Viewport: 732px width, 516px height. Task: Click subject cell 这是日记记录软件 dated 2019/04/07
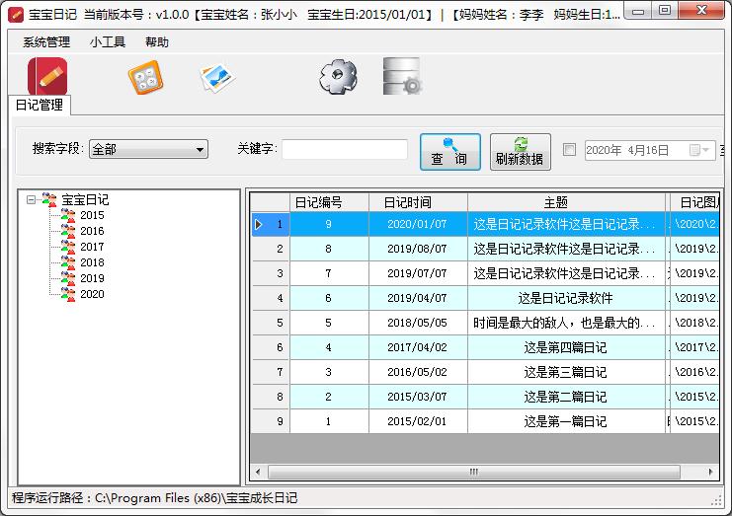coord(566,298)
